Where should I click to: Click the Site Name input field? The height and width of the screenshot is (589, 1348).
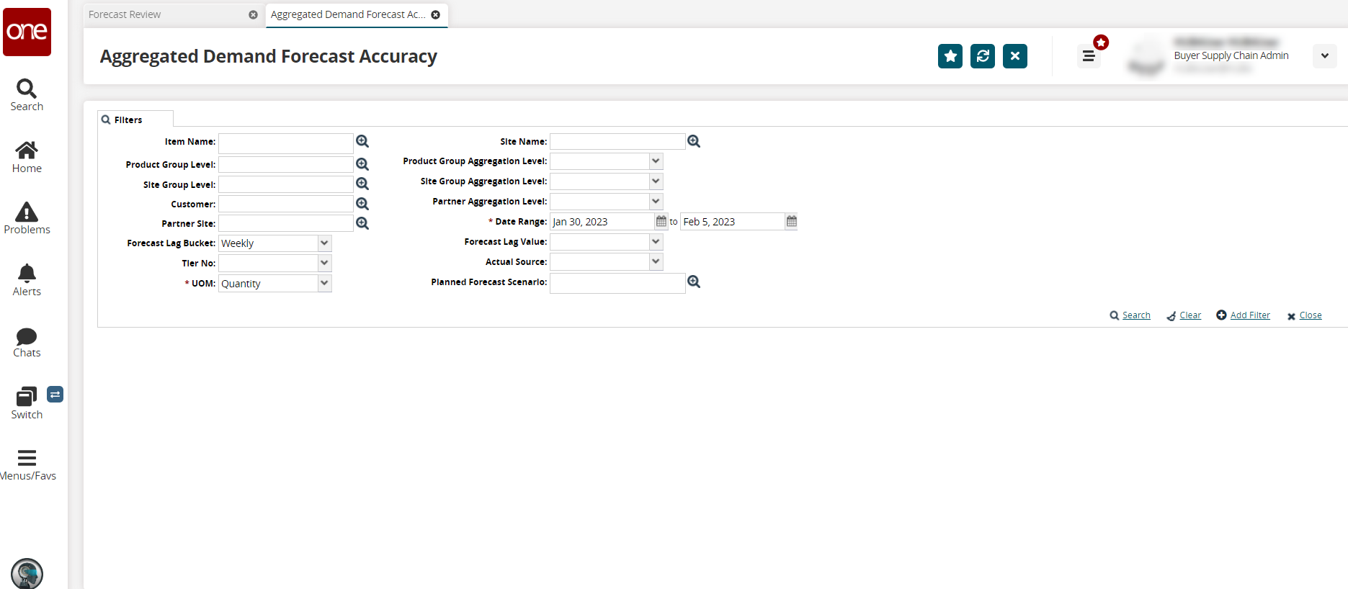coord(617,142)
